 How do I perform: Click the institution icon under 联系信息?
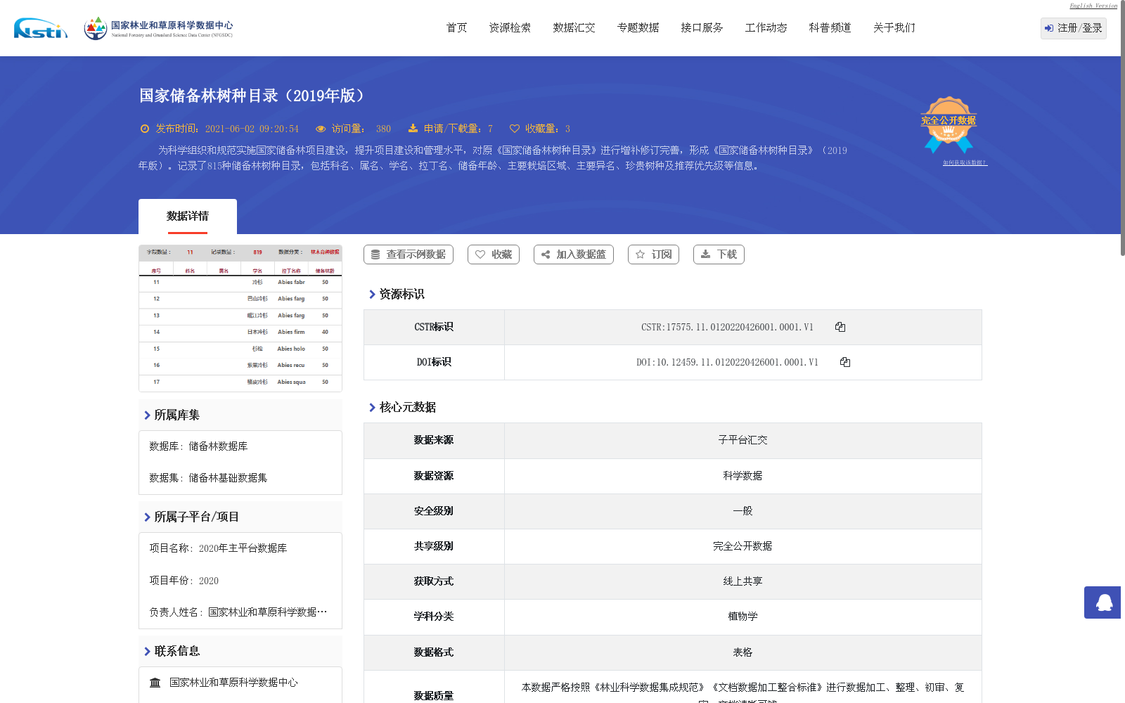click(x=155, y=683)
